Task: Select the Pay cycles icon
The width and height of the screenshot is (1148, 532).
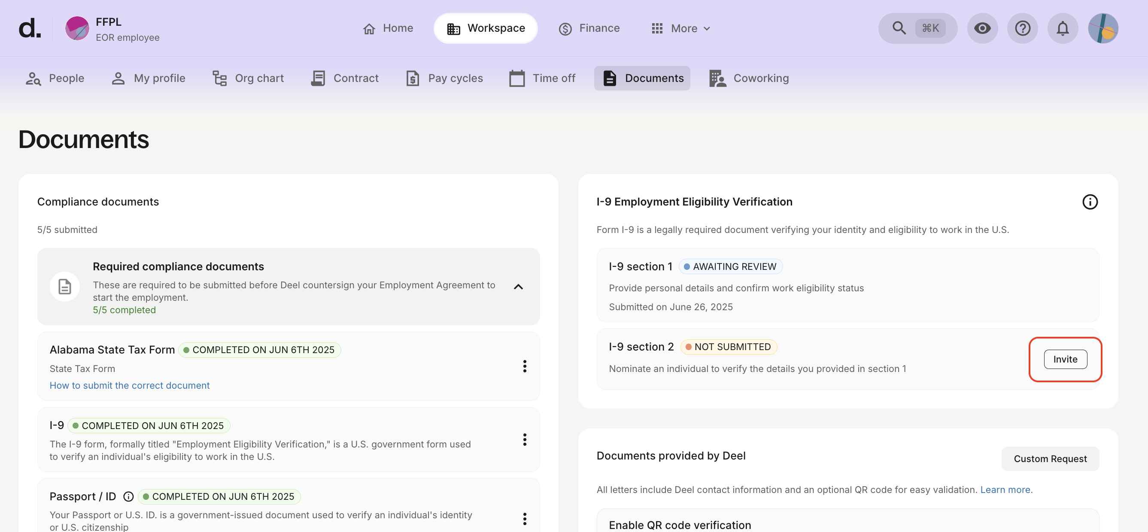Action: pos(412,78)
